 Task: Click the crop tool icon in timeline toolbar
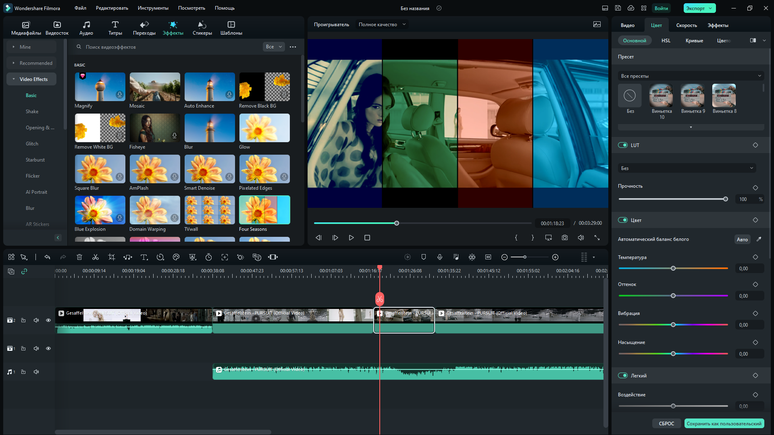pyautogui.click(x=112, y=257)
